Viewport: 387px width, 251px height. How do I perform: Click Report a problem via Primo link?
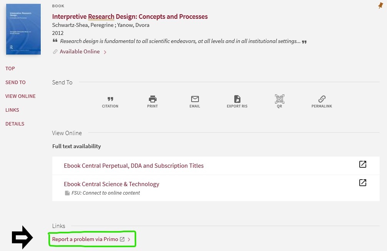tap(85, 239)
